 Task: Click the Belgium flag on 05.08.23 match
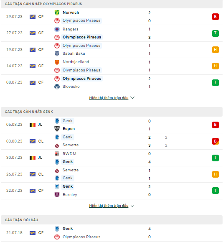(x=33, y=125)
